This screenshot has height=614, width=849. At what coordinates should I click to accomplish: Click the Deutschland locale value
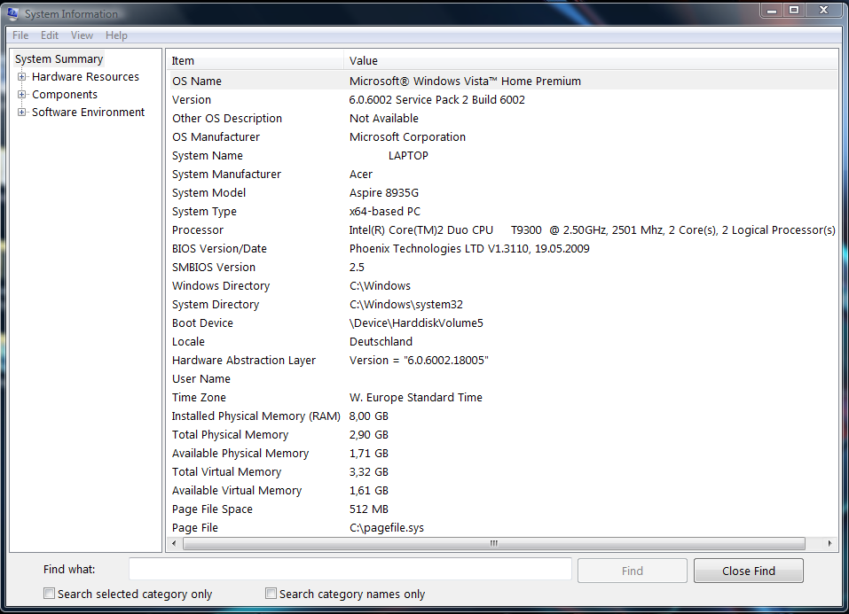coord(381,342)
